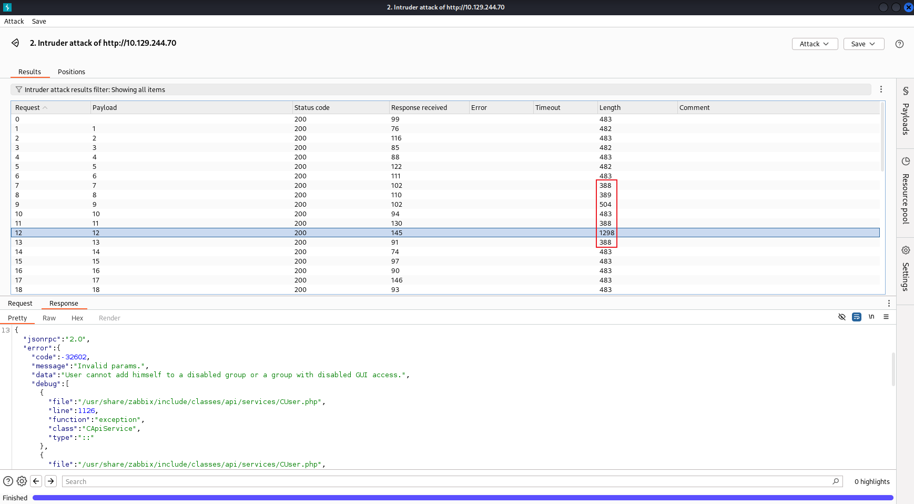The width and height of the screenshot is (914, 504).
Task: Open the hamburger menu in the response viewer
Action: pyautogui.click(x=886, y=317)
